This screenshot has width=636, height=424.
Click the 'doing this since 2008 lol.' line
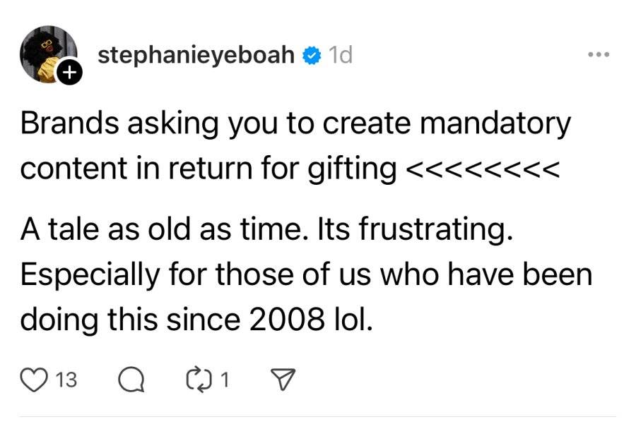click(x=196, y=319)
